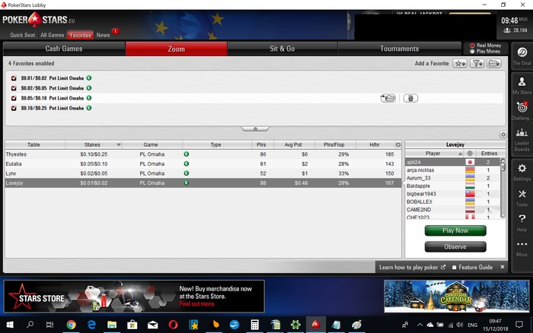Screen dimensions: 533x333
Task: Open File Explorer from taskbar
Action: tap(112, 325)
